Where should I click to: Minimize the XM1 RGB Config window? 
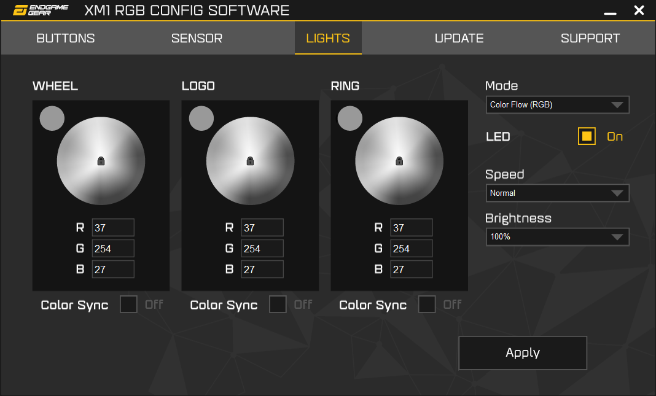coord(610,13)
